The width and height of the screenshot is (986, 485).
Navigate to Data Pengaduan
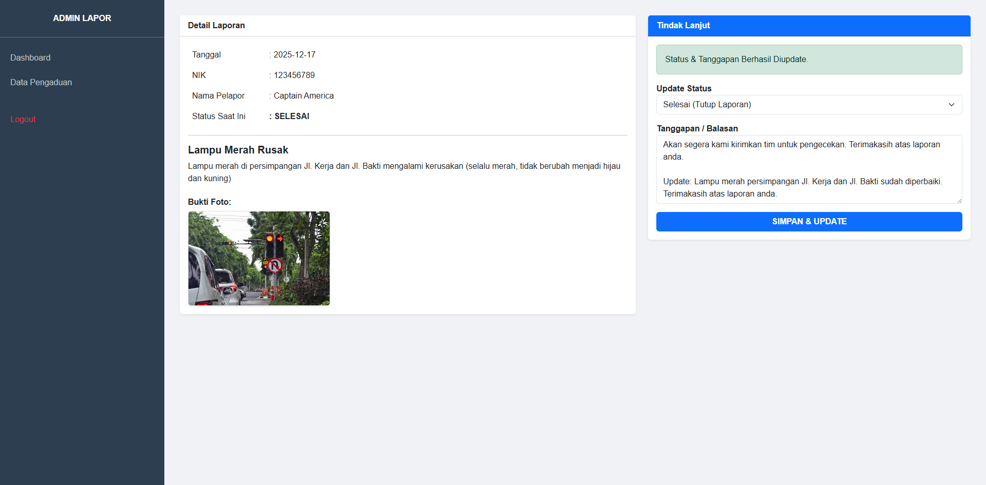click(41, 82)
